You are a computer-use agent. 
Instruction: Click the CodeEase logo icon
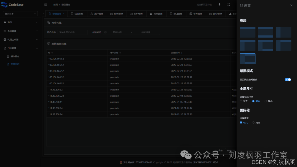pyautogui.click(x=4, y=5)
